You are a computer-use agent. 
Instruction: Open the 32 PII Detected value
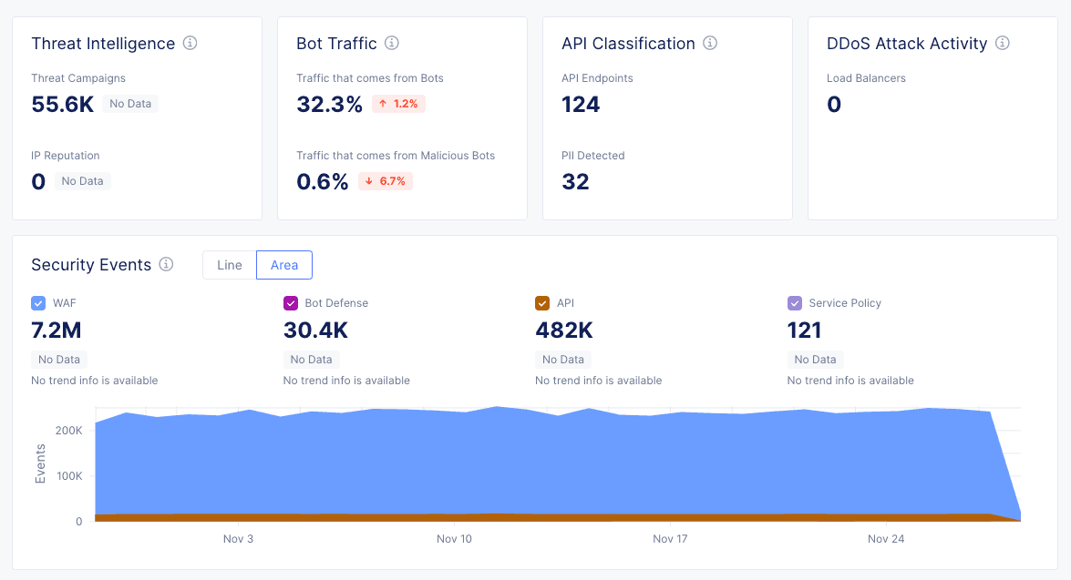click(x=575, y=182)
